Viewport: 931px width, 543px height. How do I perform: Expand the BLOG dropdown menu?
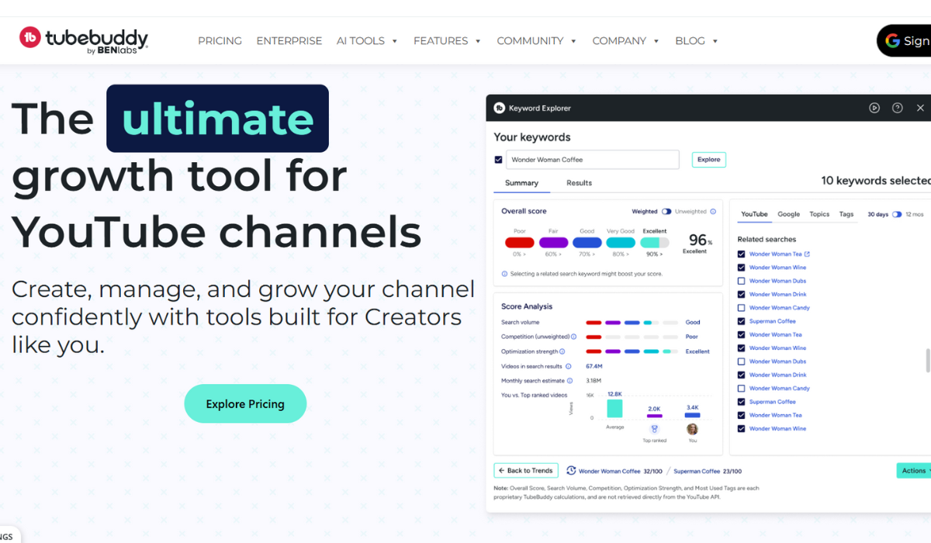coord(697,40)
